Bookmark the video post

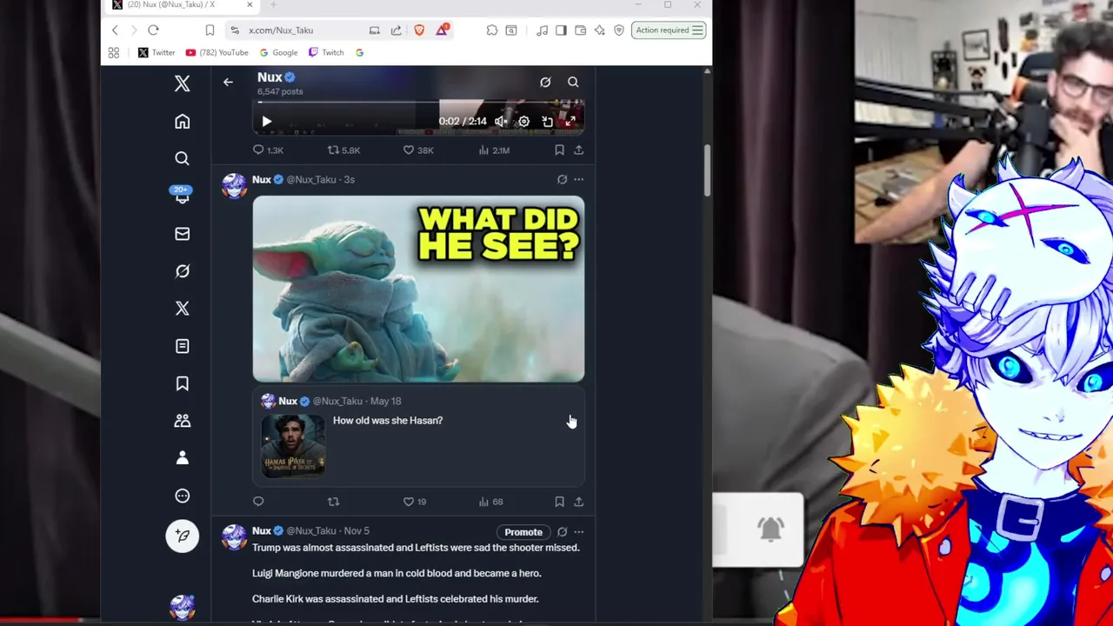pyautogui.click(x=559, y=150)
